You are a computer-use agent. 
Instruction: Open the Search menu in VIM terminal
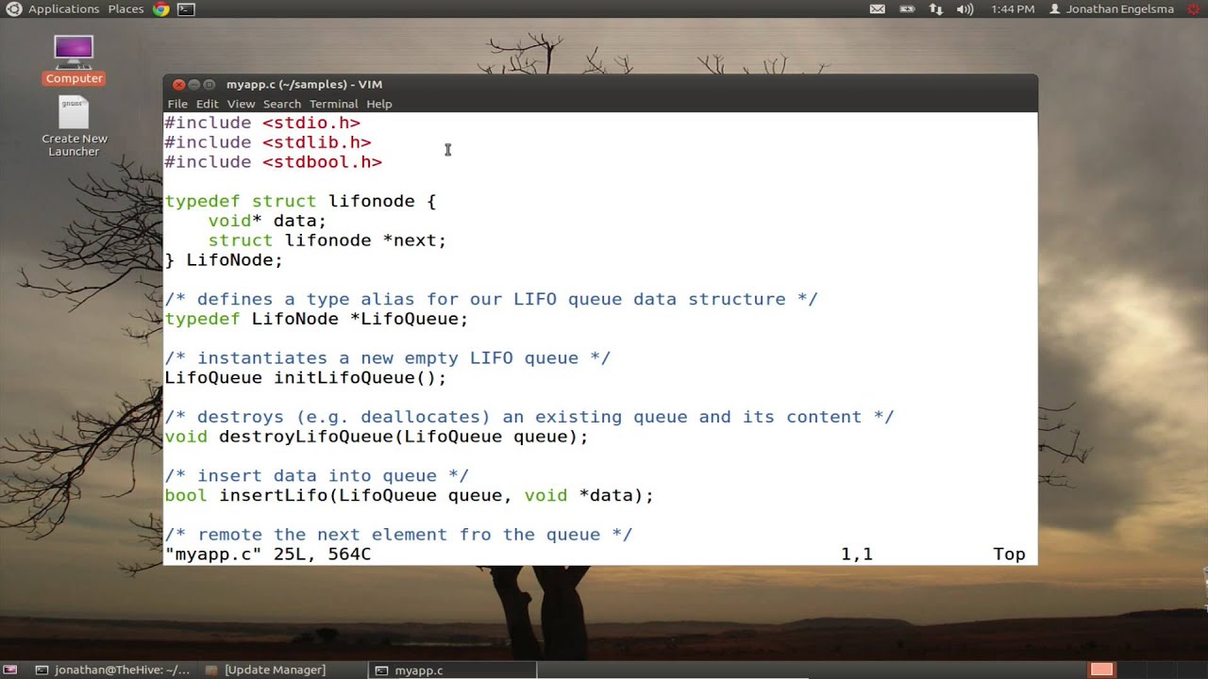pos(281,104)
